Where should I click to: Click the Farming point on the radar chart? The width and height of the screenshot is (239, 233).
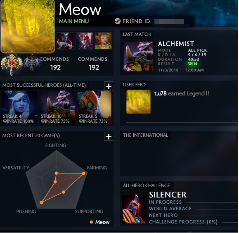click(83, 174)
